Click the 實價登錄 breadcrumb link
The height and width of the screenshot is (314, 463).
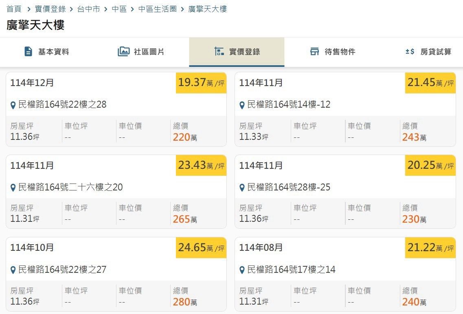tap(50, 9)
